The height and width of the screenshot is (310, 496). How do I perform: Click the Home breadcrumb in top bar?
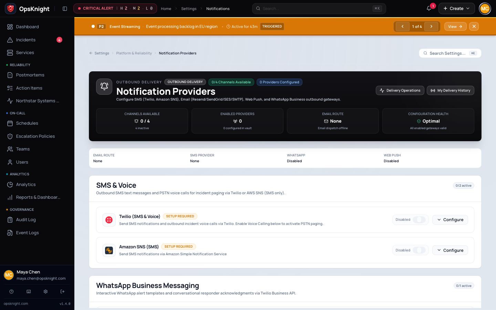tap(166, 9)
